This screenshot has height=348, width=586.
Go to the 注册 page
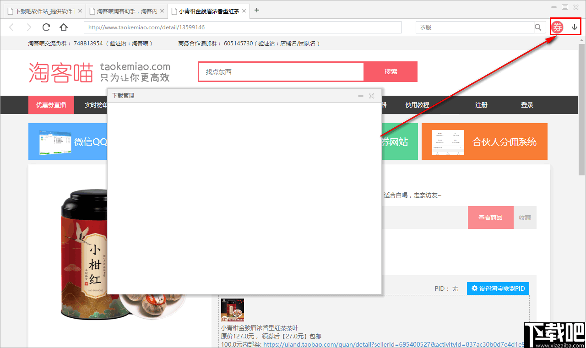[x=481, y=105]
